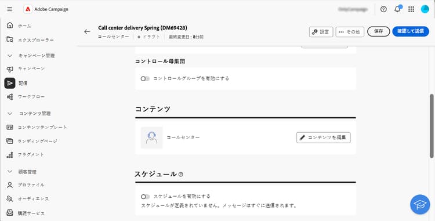Image resolution: width=435 pixels, height=221 pixels.
Task: Open プロファイル in the sidebar
Action: (31, 185)
